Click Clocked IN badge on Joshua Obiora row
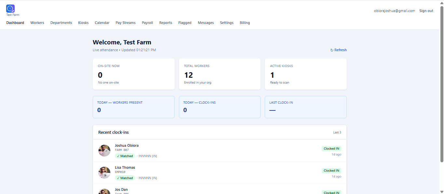The height and width of the screenshot is (194, 444). tap(331, 148)
